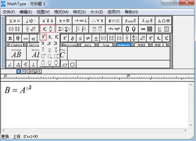
Task: Insert the AB right-arrow vector expression
Action: [16, 54]
